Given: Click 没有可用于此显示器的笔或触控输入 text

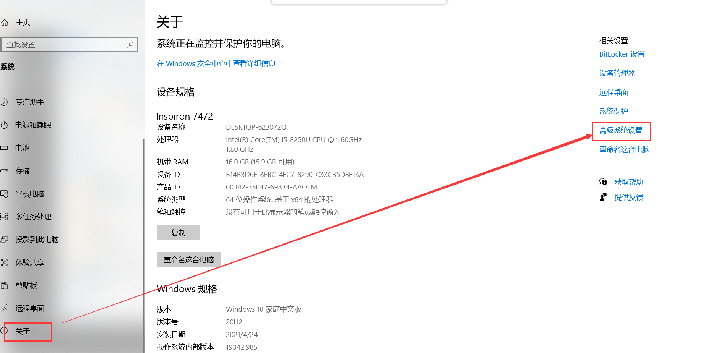Looking at the screenshot, I should click(283, 212).
